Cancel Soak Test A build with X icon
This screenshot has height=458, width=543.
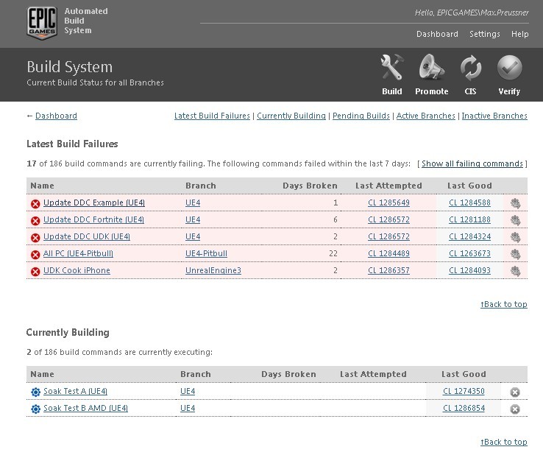[515, 392]
